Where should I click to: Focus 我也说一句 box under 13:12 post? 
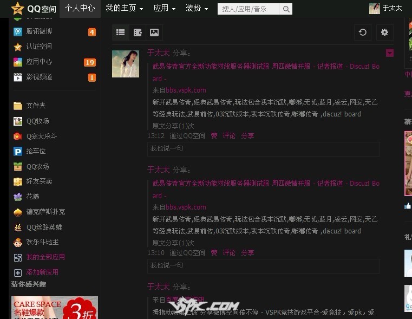[x=264, y=149]
